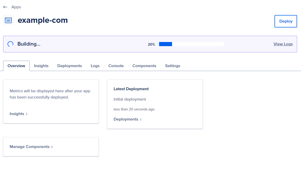301x176 pixels.
Task: Click the chevron next to the Insights card link
Action: (x=27, y=114)
